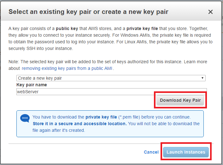Screen dimensions: 223x165
Task: Launch the instances with the blue button
Action: pos(186,152)
